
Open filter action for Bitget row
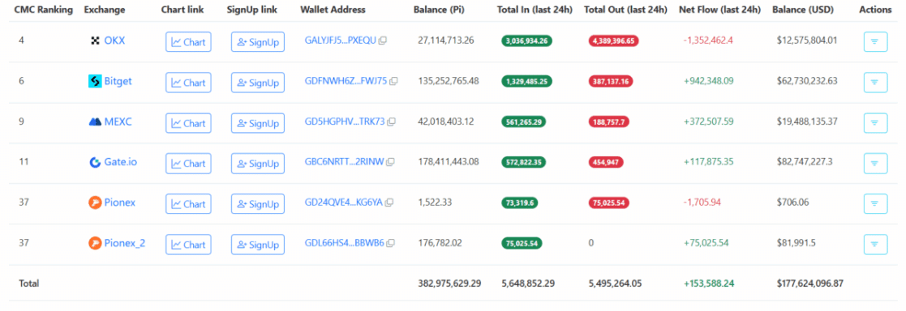875,82
